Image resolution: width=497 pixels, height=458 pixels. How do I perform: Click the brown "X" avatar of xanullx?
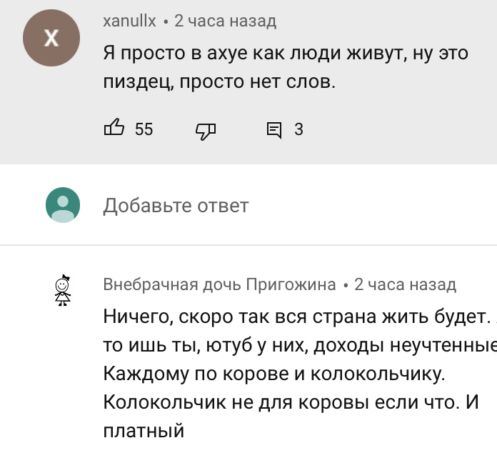51,39
